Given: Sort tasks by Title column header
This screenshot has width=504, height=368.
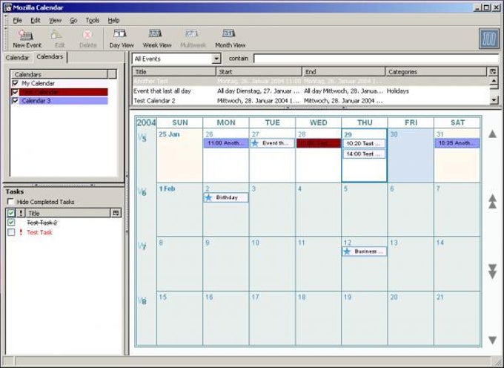Looking at the screenshot, I should [68, 213].
